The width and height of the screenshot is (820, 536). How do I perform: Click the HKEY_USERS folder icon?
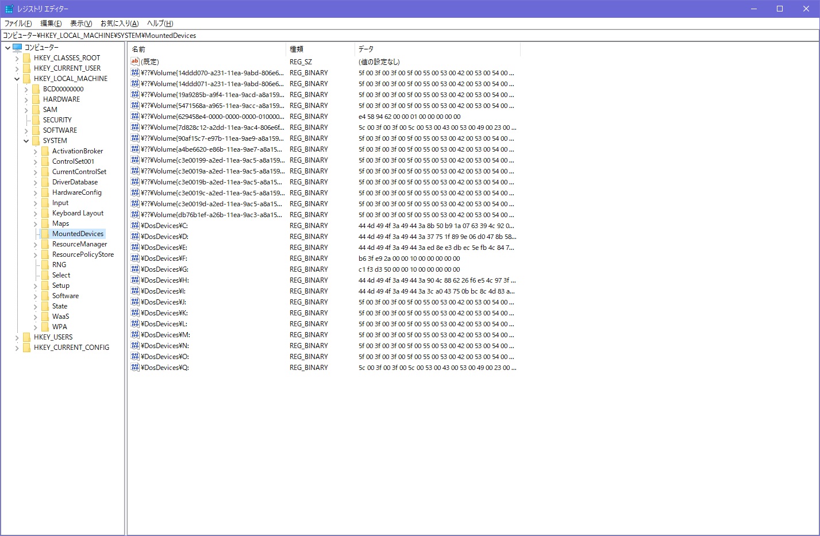tap(26, 337)
